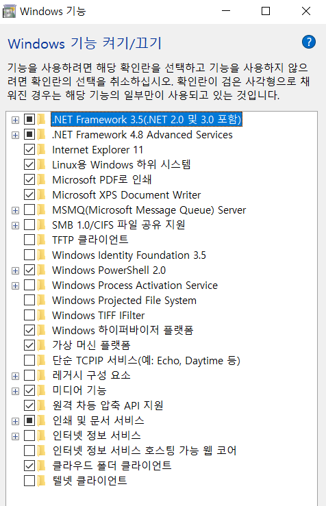Viewport: 326px width, 506px height.
Task: Expand Windows PowerShell 2.0 node
Action: tap(15, 270)
